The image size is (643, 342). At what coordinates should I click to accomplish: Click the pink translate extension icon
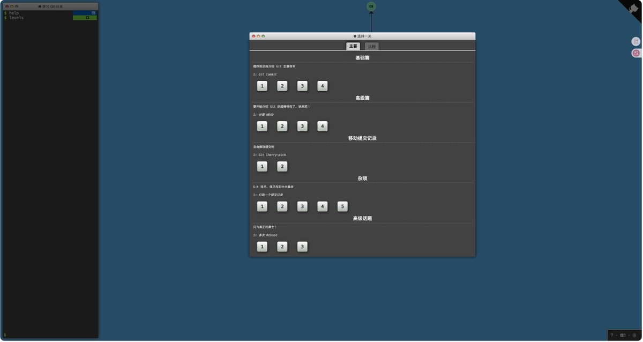(636, 53)
